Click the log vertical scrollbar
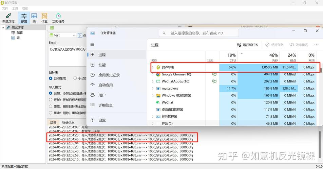323x169 pixels. pos(320,144)
